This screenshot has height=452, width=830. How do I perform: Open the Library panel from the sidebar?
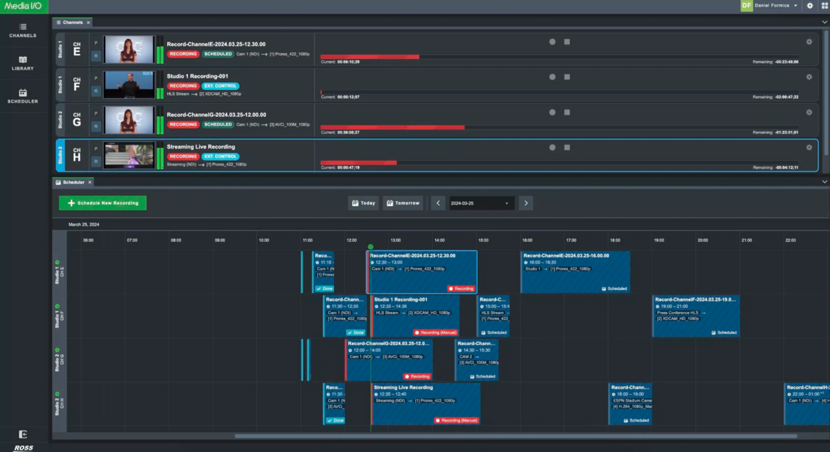pos(23,63)
